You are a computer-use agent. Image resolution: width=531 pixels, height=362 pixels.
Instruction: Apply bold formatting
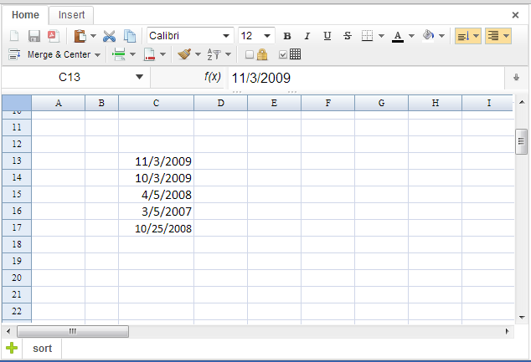287,36
